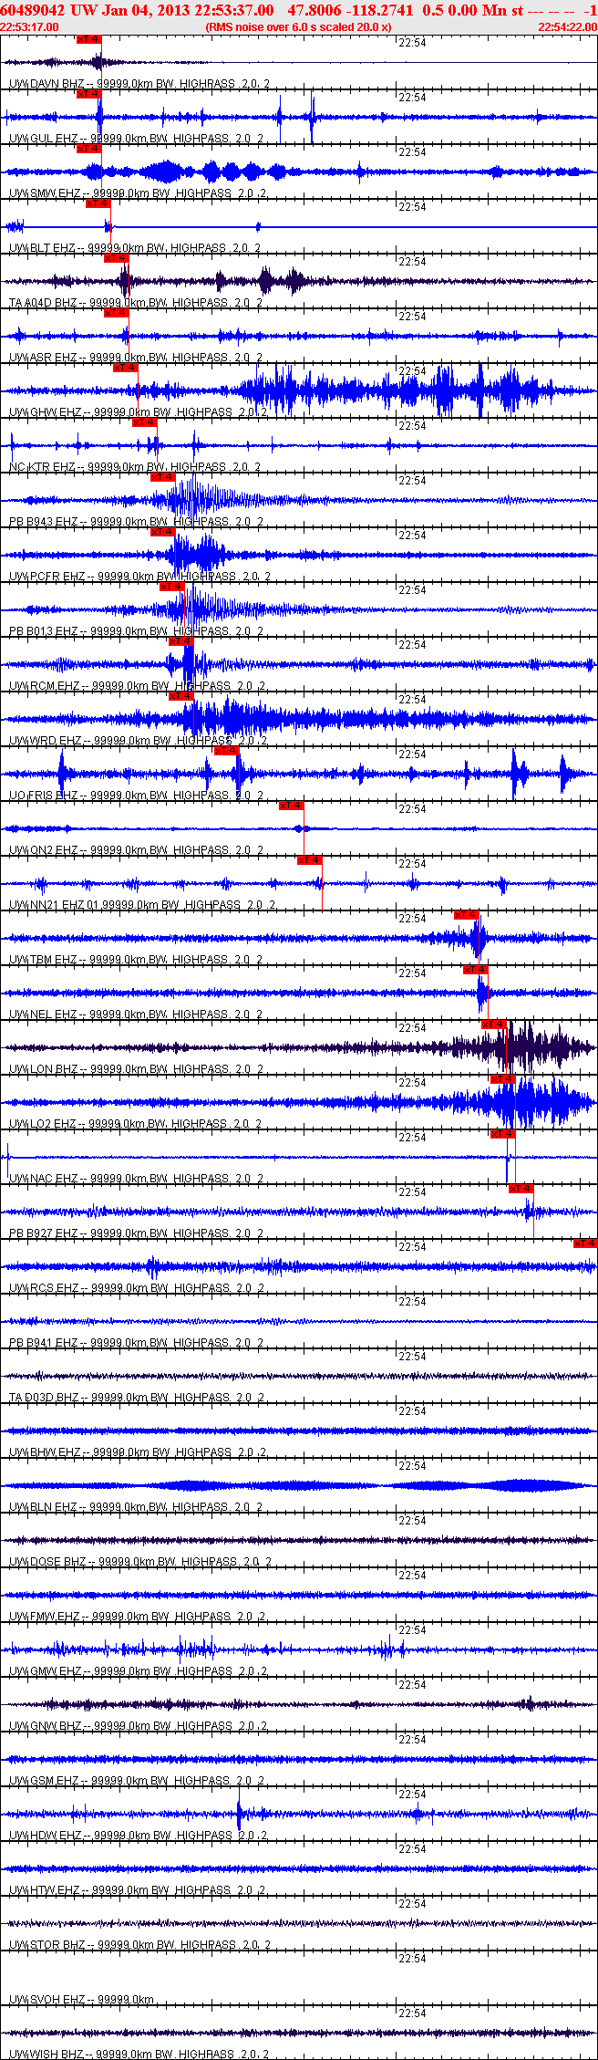Click the 'UW ON2 EHZ' trace label
This screenshot has height=2060, width=598.
[43, 850]
